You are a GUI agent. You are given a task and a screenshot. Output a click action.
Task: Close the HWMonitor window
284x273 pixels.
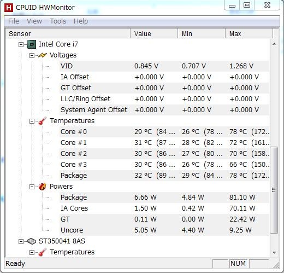coord(267,5)
